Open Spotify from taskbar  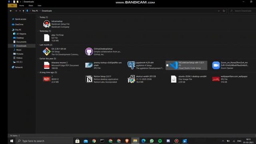pos(160,141)
